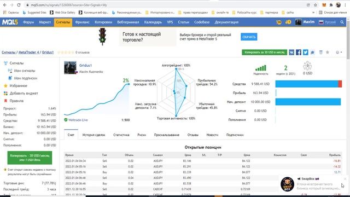Image resolution: width=350 pixels, height=197 pixels.
Task: Click the MQL5 logo
Action: (x=10, y=22)
